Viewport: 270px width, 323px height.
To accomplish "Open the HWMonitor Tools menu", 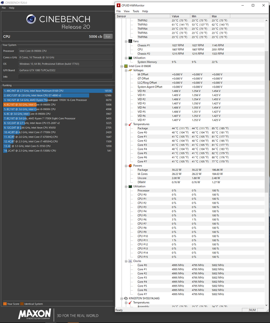I will 136,11.
